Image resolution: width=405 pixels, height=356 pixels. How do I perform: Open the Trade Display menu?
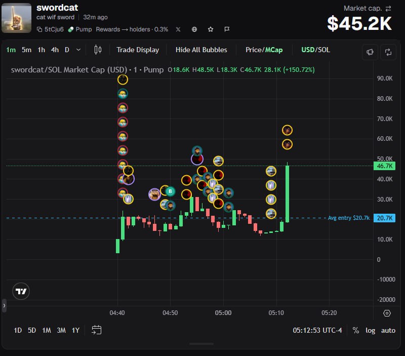(x=138, y=50)
